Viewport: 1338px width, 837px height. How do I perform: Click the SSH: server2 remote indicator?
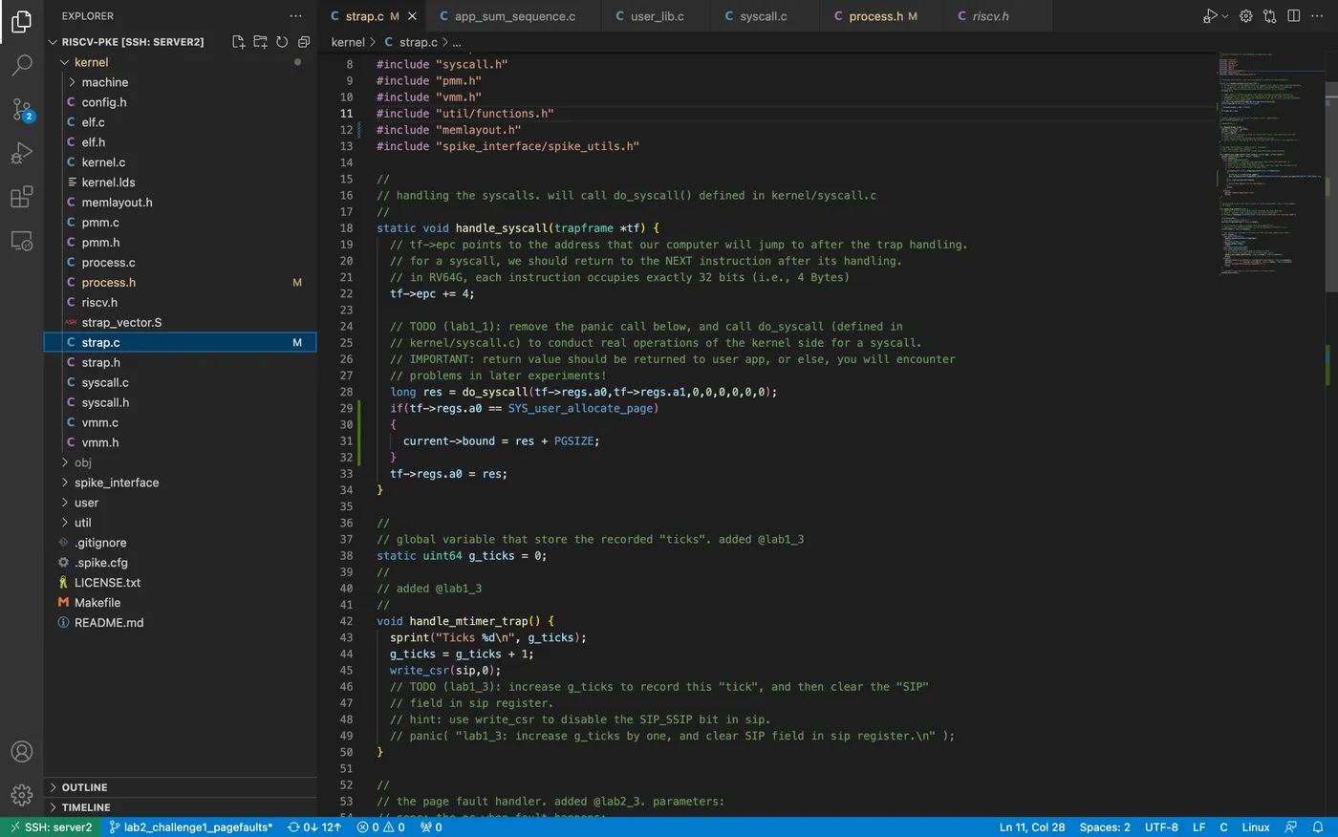pyautogui.click(x=51, y=827)
